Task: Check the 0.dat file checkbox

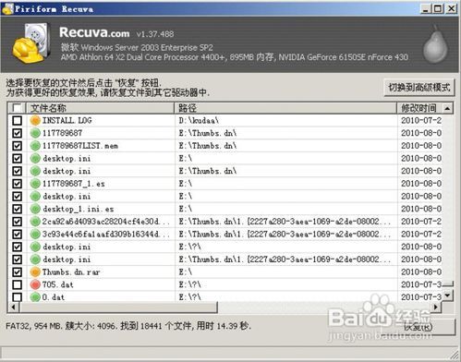Action: (x=18, y=297)
